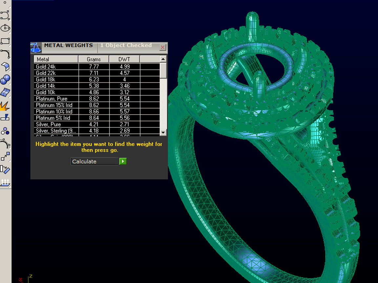Select the Boolean union spheres tool

coord(5,79)
